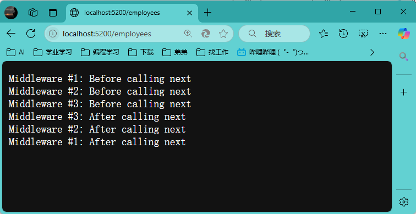Click the line "Middleware #3: Before calling next"
The image size is (416, 214).
[x=100, y=104]
